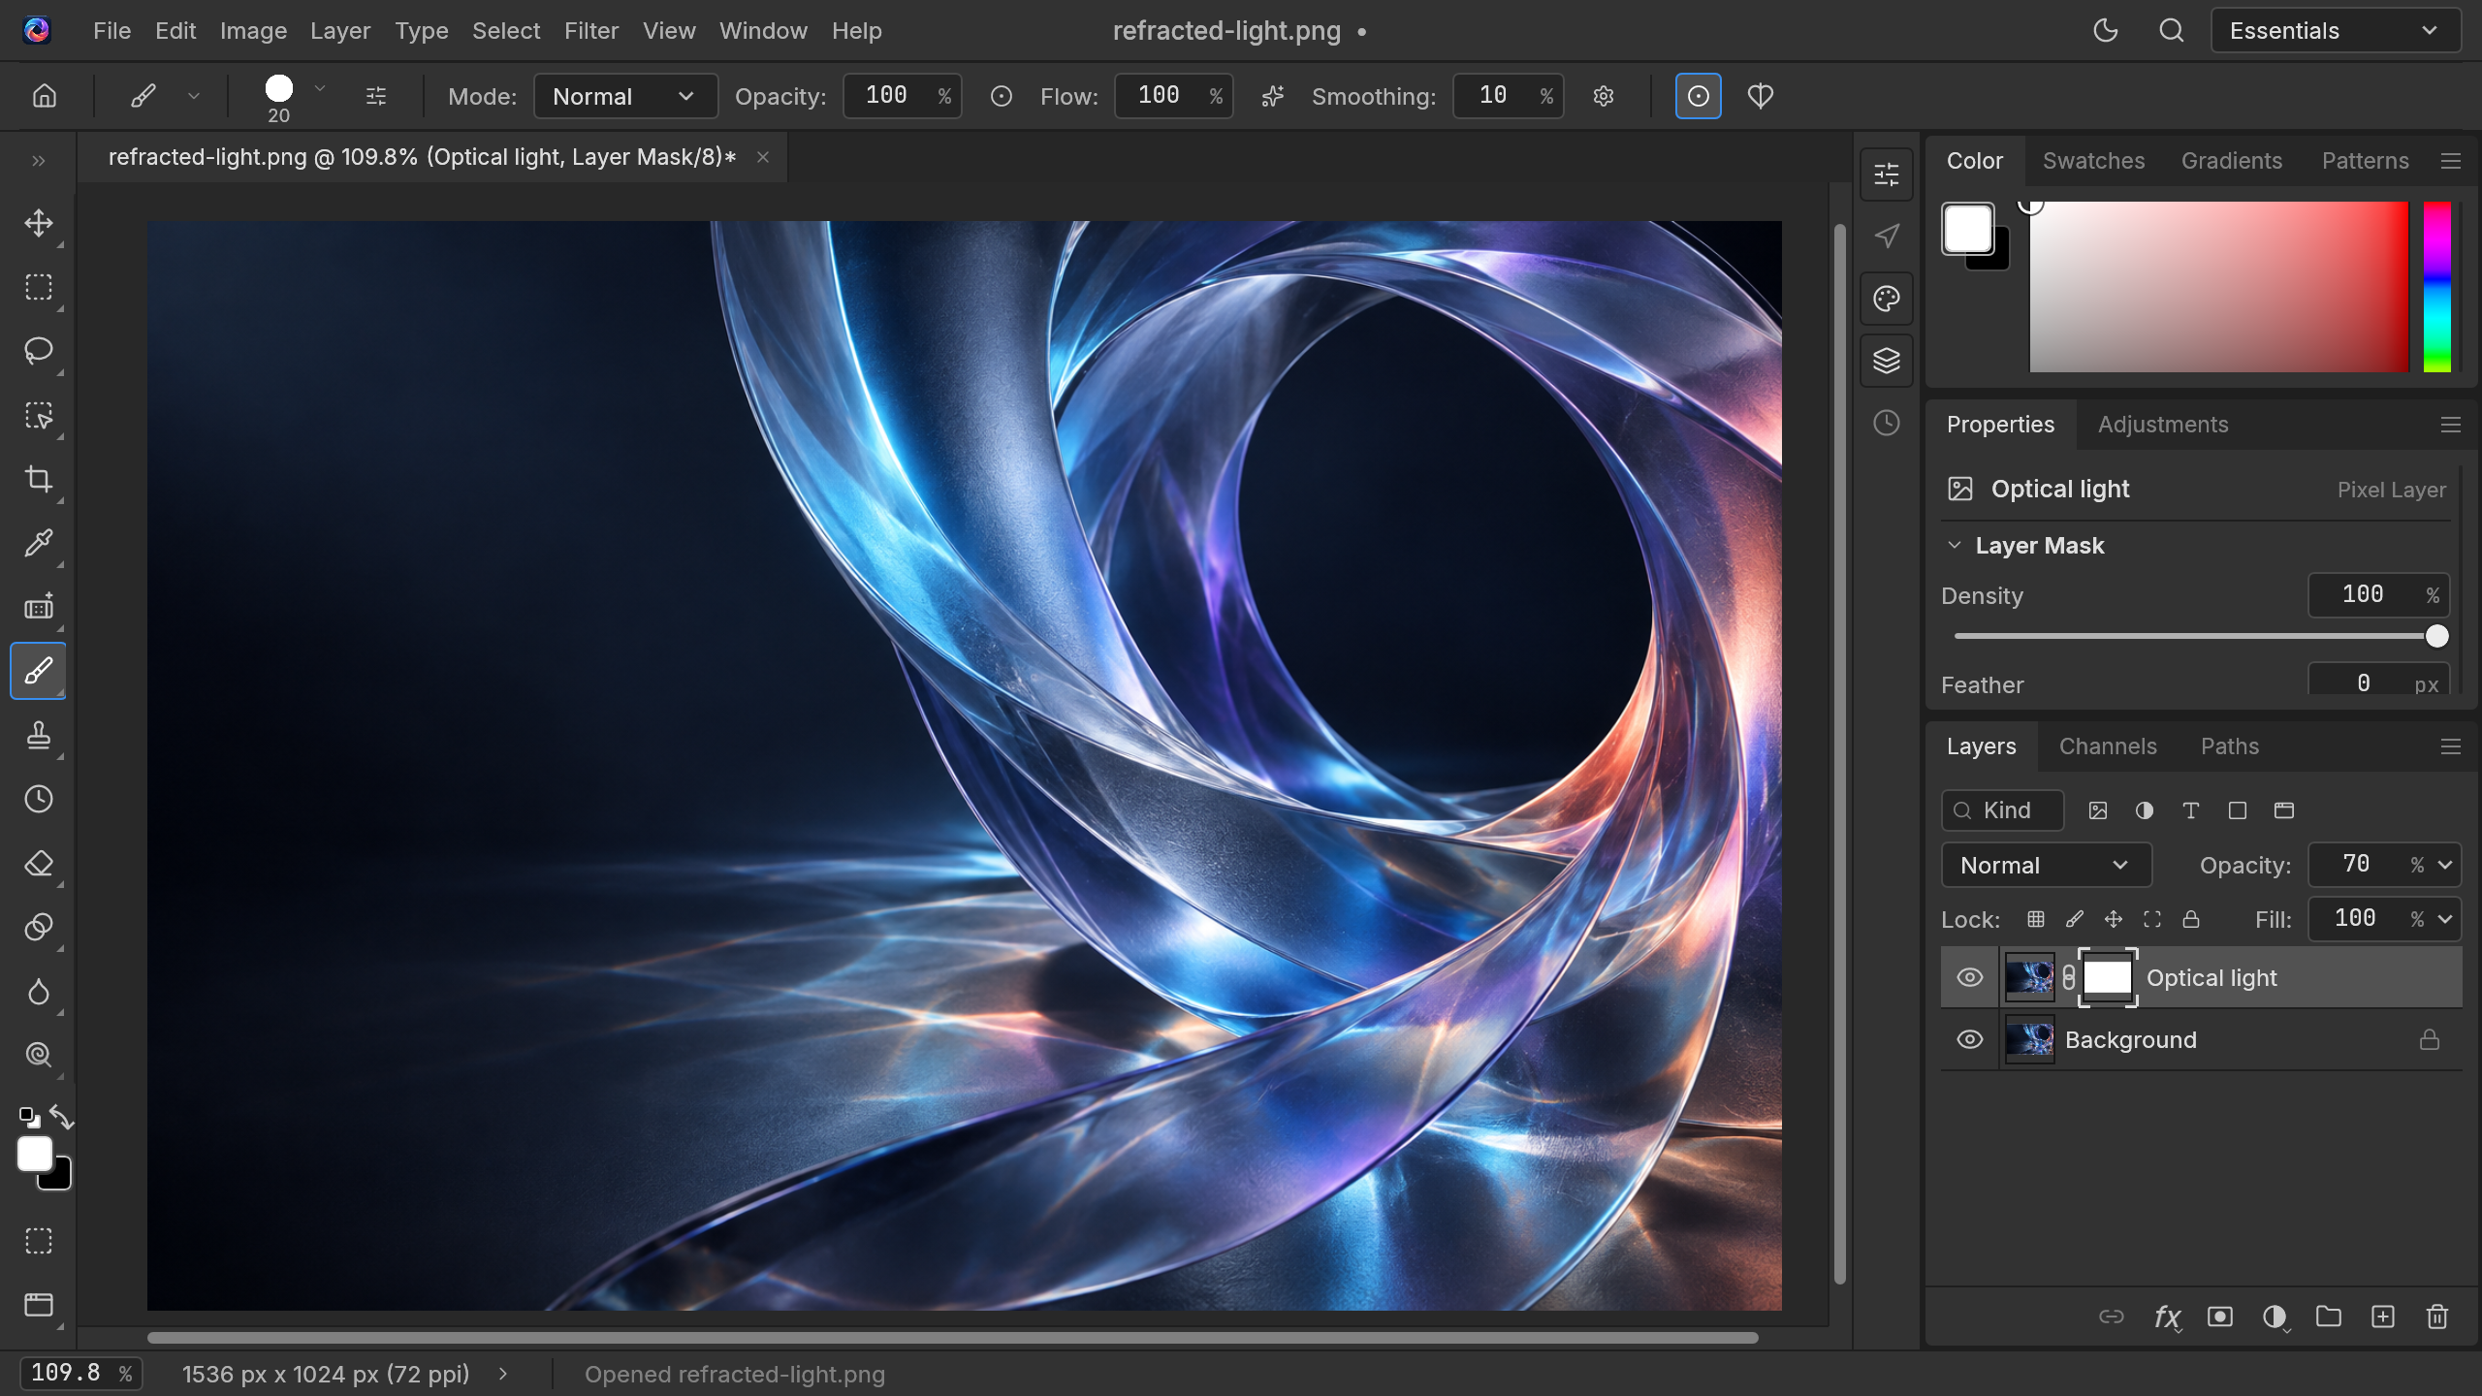Toggle lock all on layer
2482x1396 pixels.
coord(2191,919)
